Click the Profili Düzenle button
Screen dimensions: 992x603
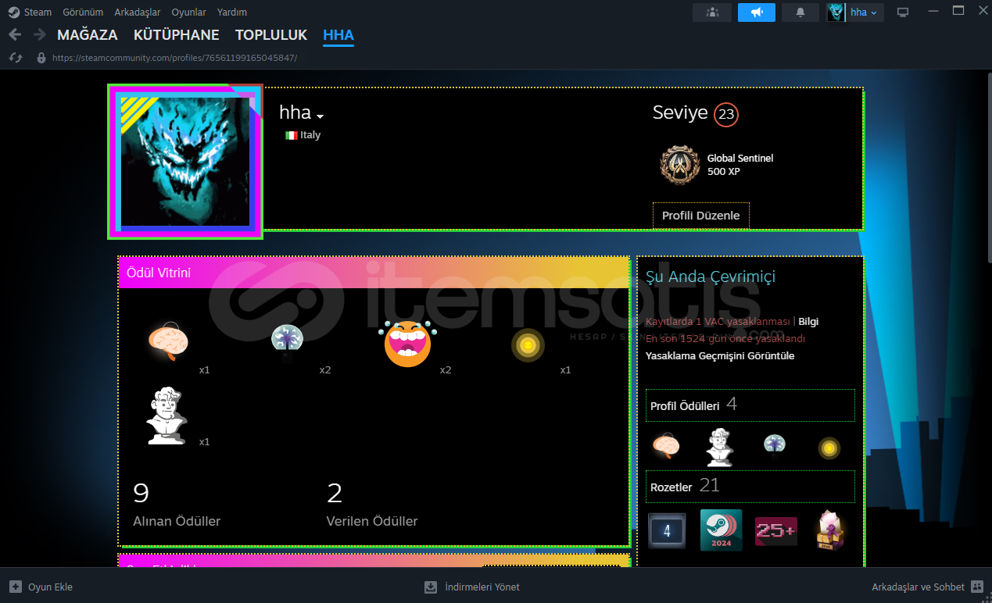[x=701, y=216]
